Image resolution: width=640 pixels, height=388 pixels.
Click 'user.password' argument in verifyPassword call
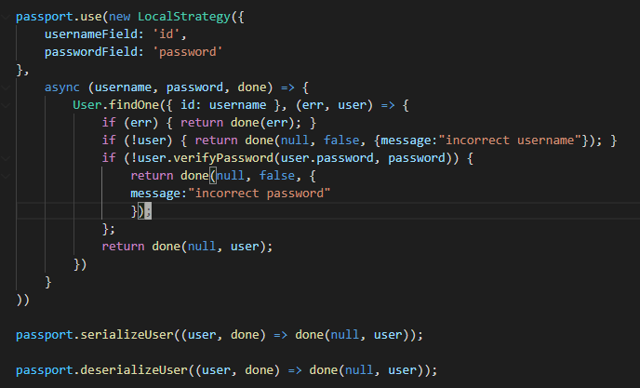click(327, 158)
